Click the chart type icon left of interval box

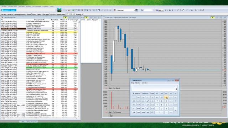click(x=157, y=10)
